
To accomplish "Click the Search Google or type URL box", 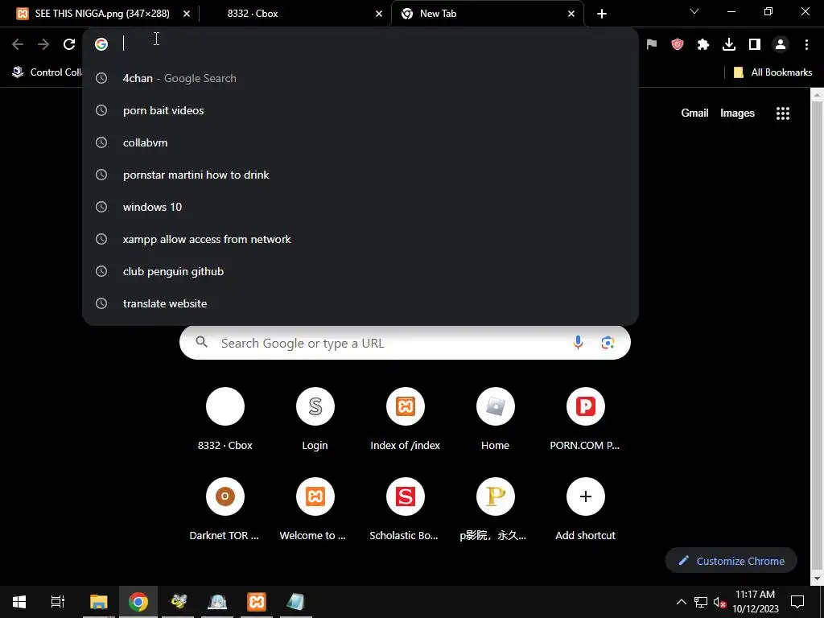I will 405,343.
